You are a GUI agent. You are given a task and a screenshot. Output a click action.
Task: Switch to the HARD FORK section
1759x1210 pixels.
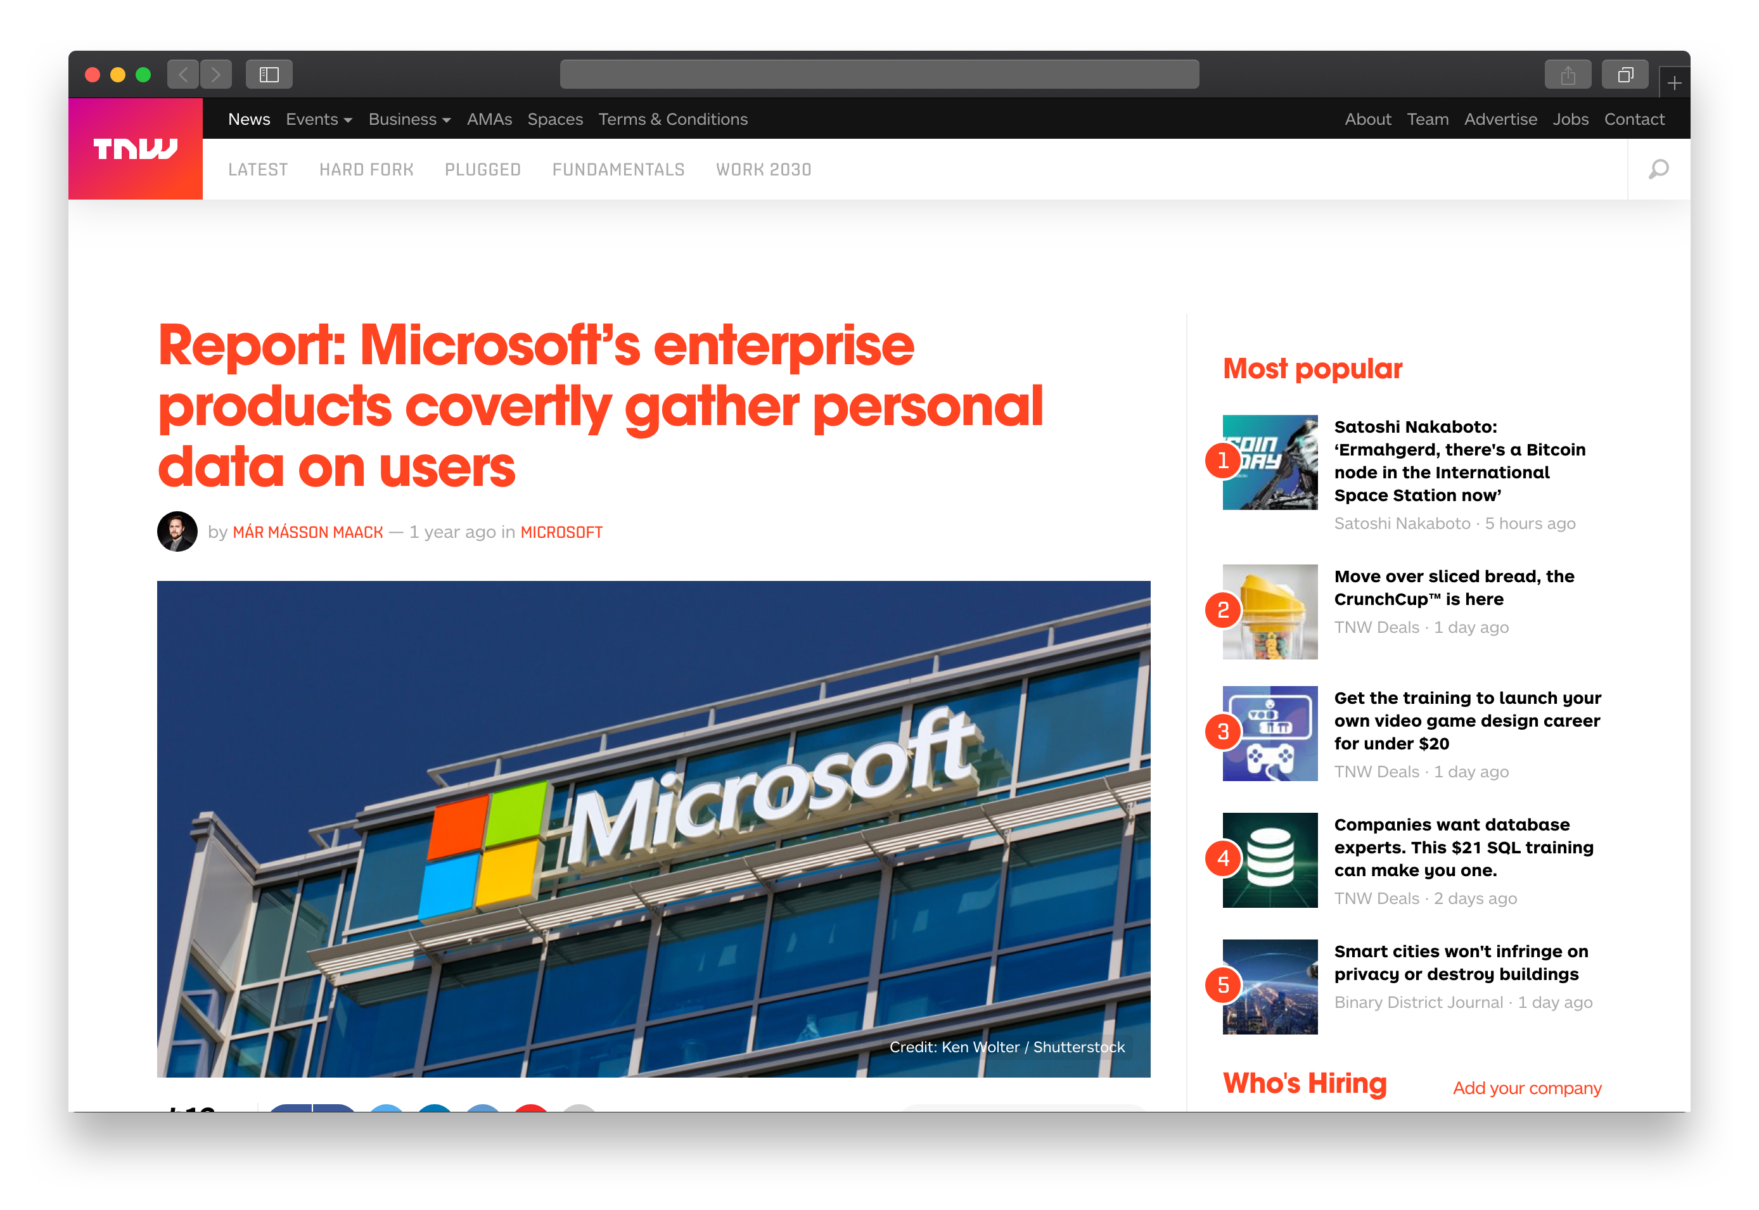click(366, 170)
